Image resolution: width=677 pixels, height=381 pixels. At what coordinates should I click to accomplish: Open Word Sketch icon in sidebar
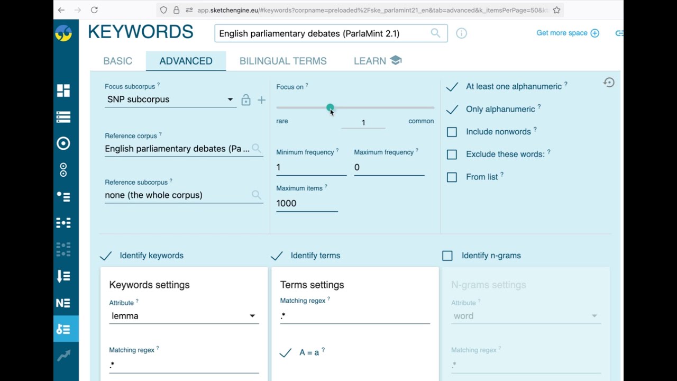[x=63, y=117]
